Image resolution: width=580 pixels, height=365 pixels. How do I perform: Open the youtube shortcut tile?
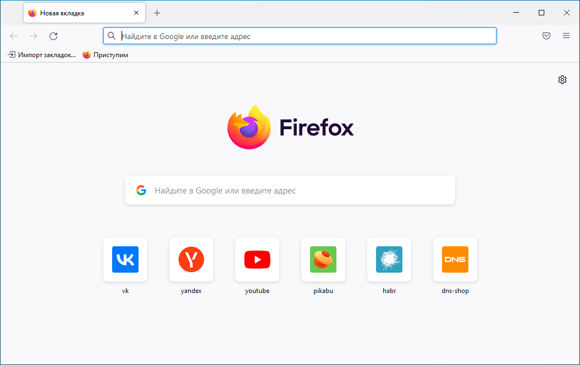pos(257,259)
